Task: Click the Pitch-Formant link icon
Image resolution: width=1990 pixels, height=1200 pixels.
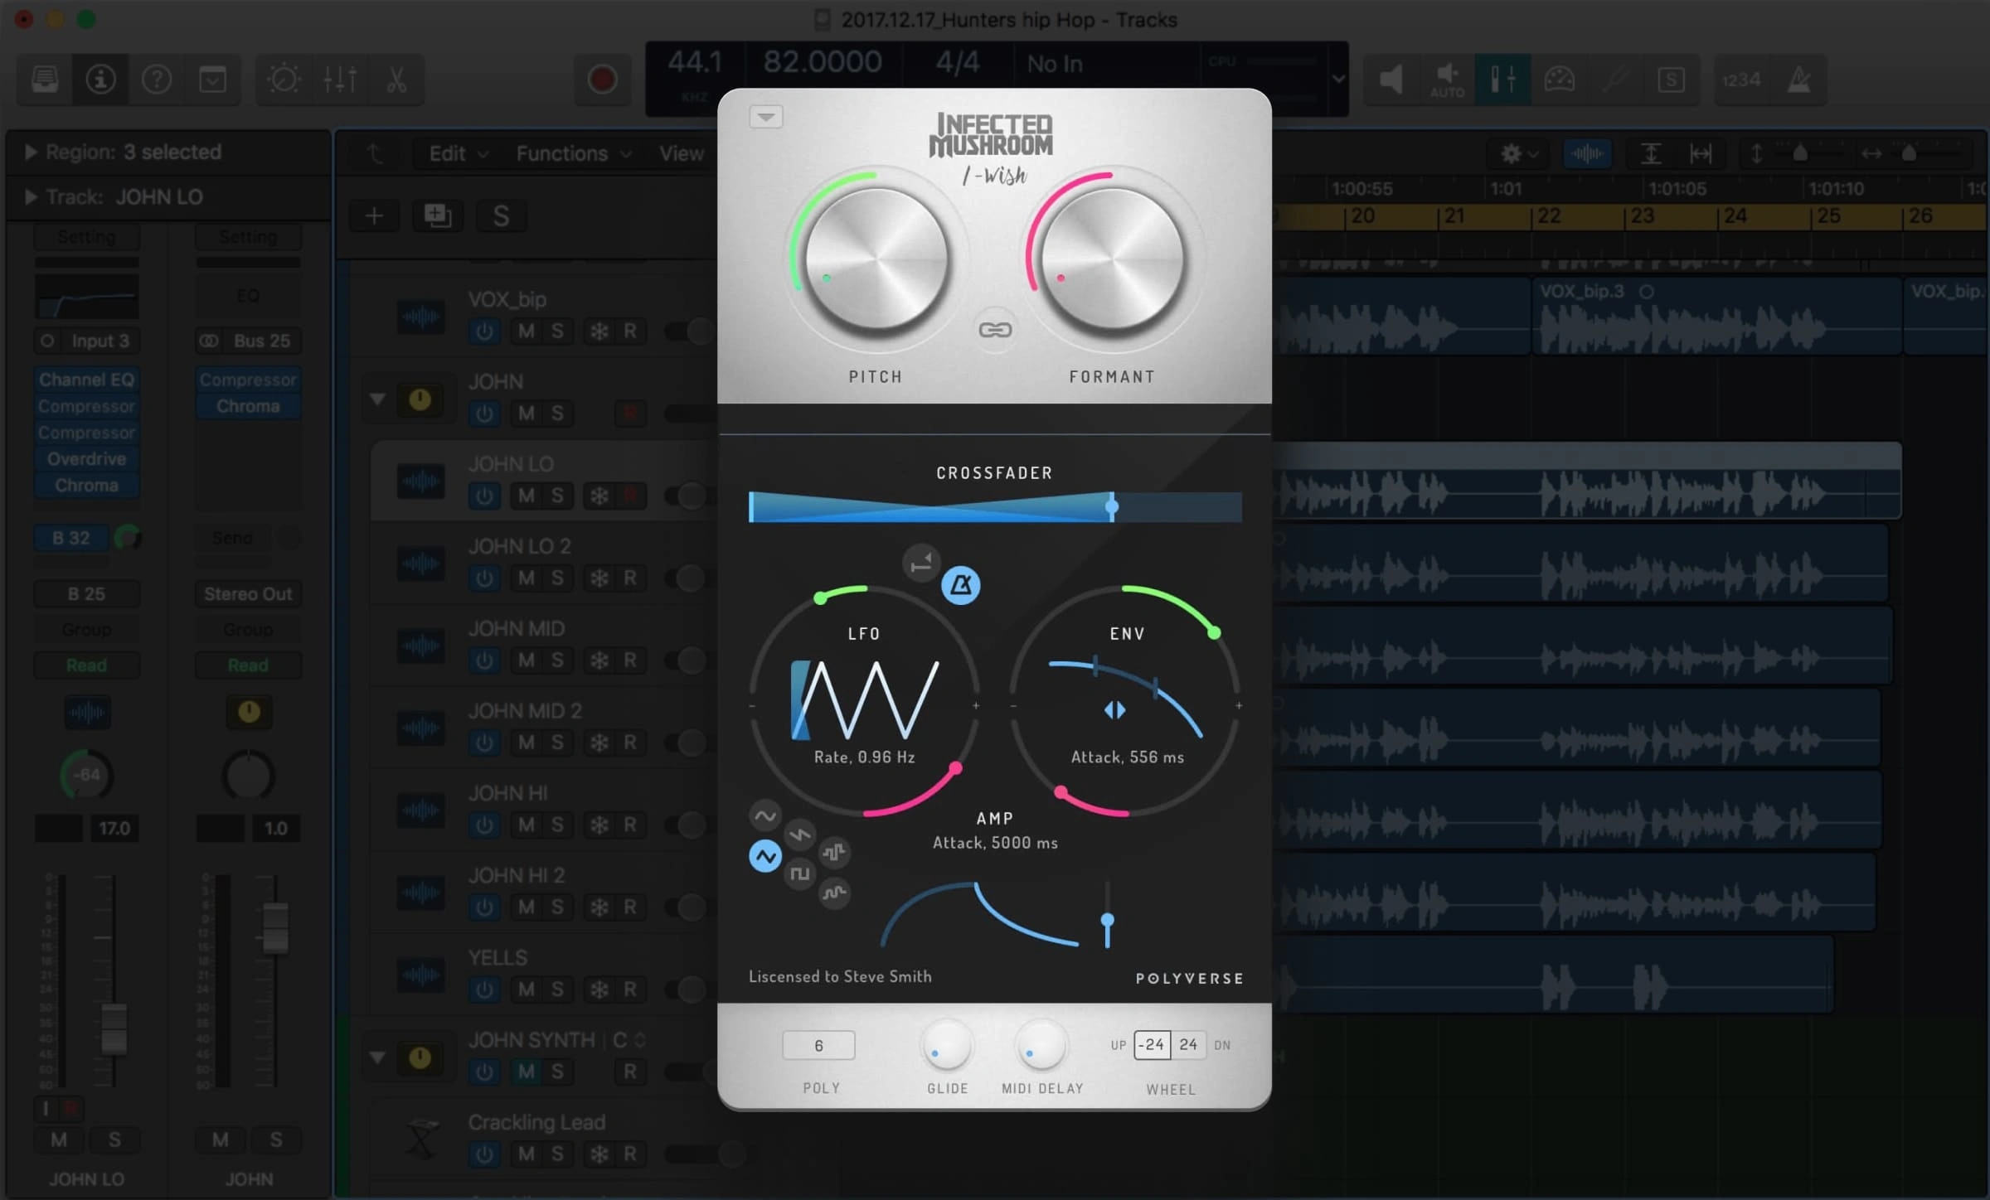Action: coord(994,330)
